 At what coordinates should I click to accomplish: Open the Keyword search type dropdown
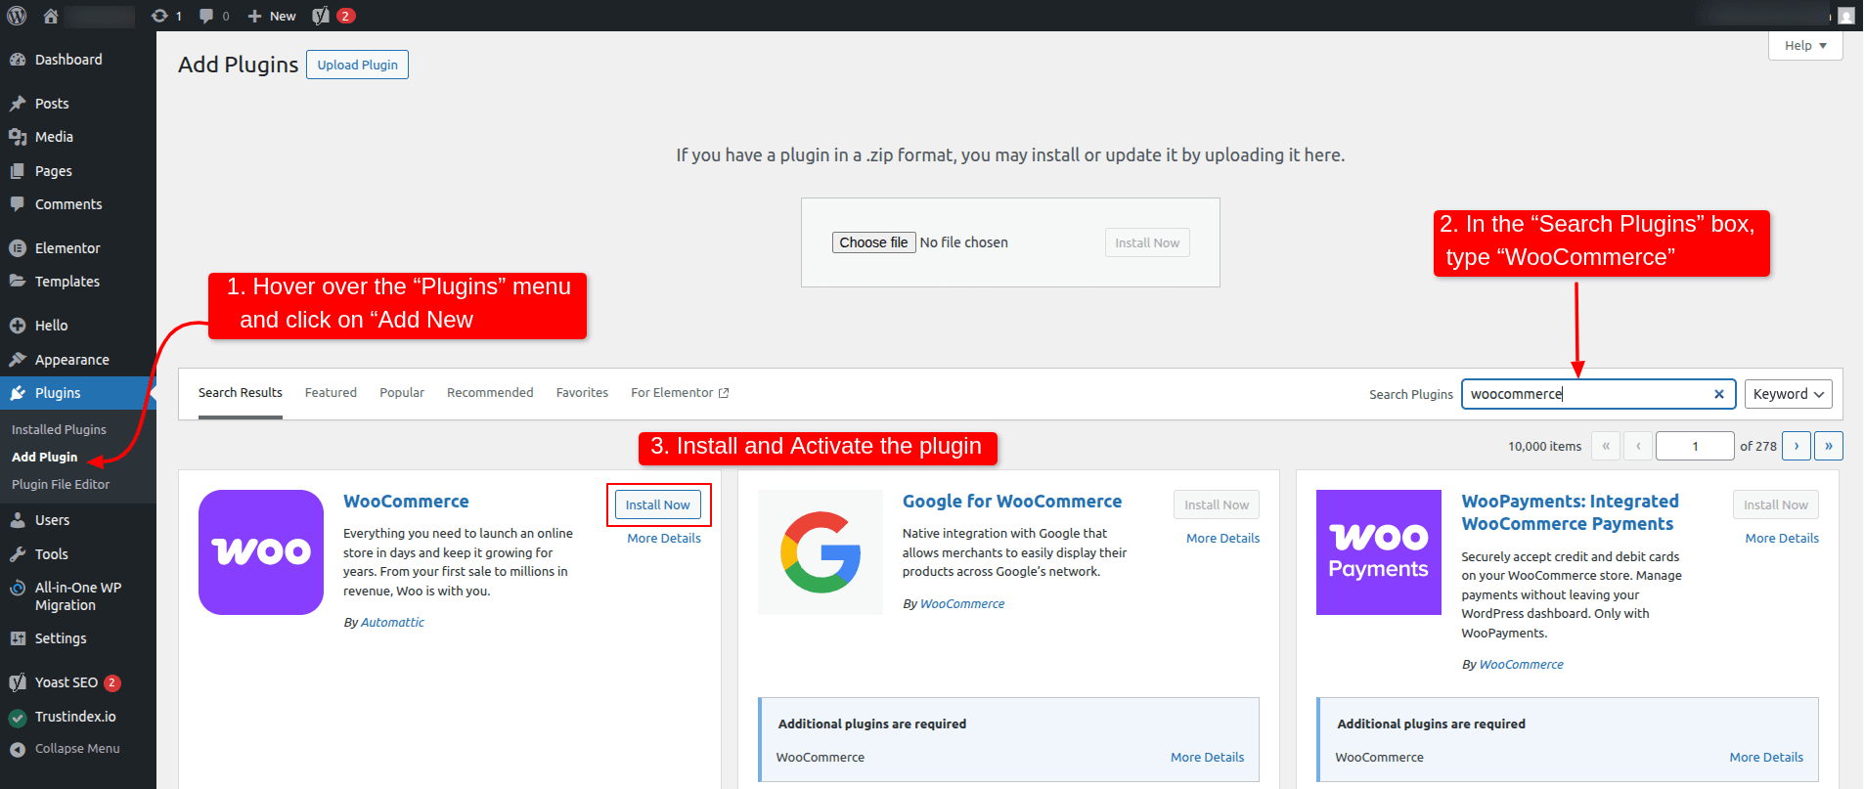1788,394
